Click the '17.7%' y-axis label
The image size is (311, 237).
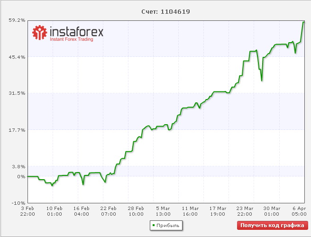[x=17, y=130]
